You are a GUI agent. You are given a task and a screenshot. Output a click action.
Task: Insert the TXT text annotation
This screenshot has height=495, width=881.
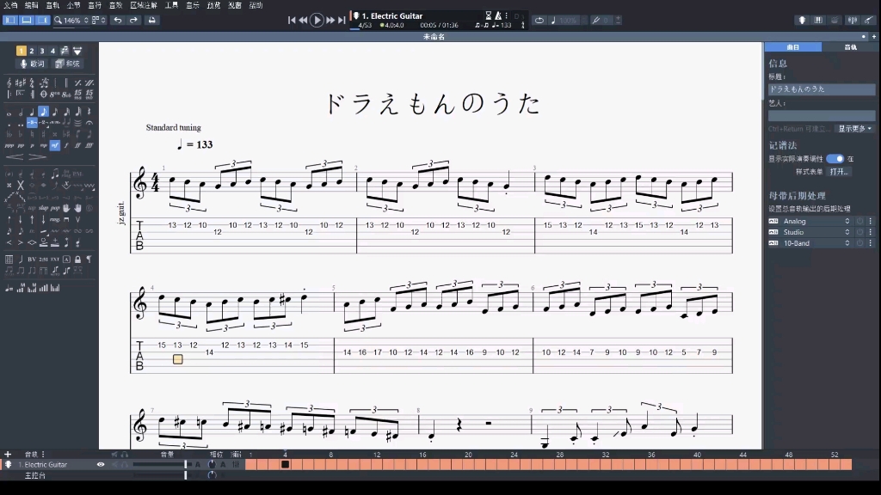[x=54, y=260]
